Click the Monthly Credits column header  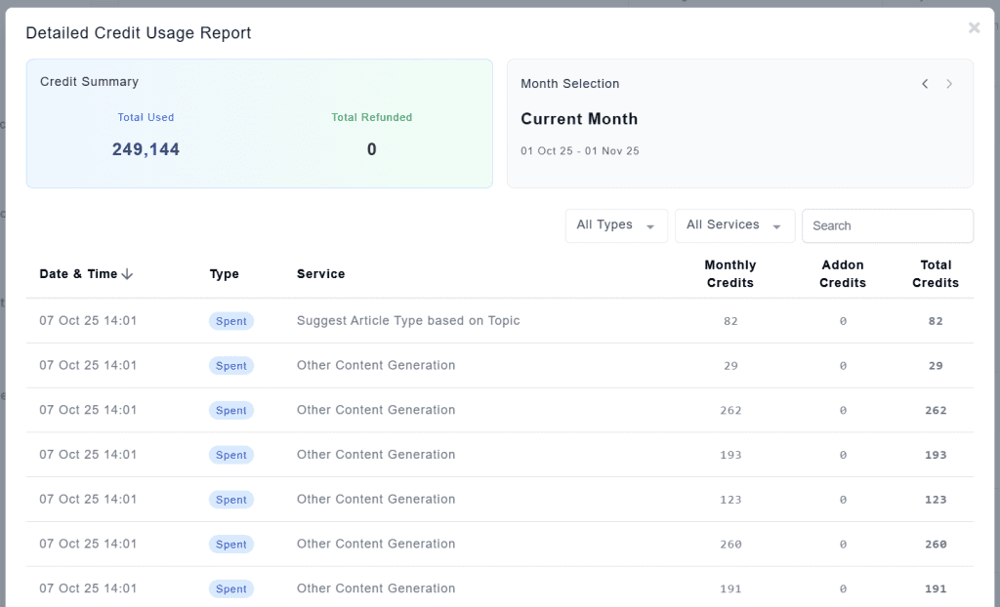[x=730, y=274]
